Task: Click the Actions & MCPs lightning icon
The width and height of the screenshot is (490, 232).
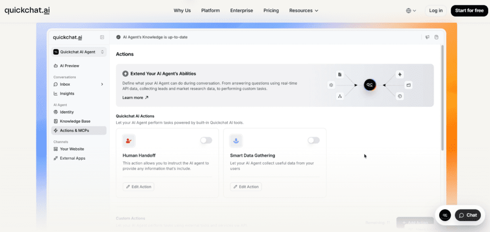Action: (56, 130)
